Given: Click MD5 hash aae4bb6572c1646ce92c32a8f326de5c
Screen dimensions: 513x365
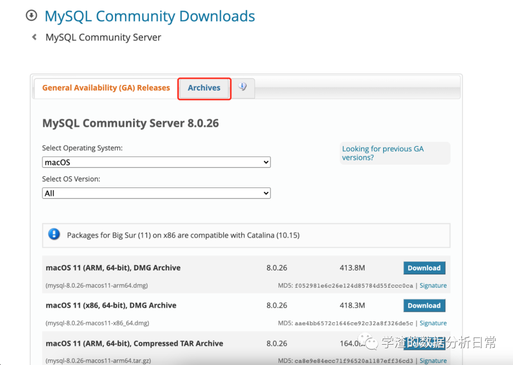Looking at the screenshot, I should tap(354, 323).
